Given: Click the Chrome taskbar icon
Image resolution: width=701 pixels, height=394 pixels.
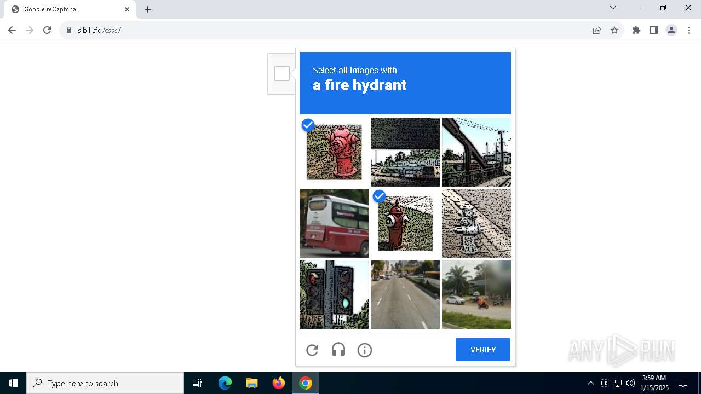Looking at the screenshot, I should (306, 383).
